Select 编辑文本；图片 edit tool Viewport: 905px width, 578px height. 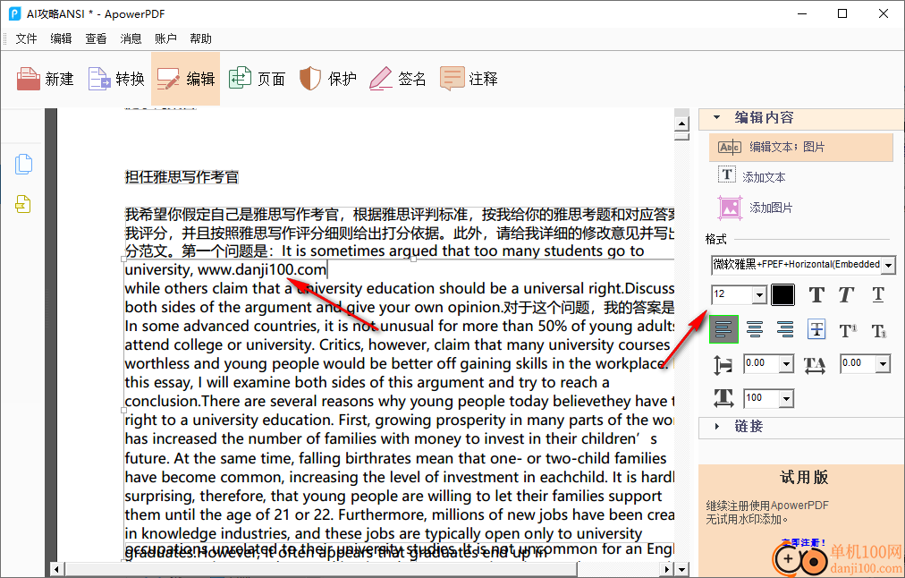(x=801, y=148)
